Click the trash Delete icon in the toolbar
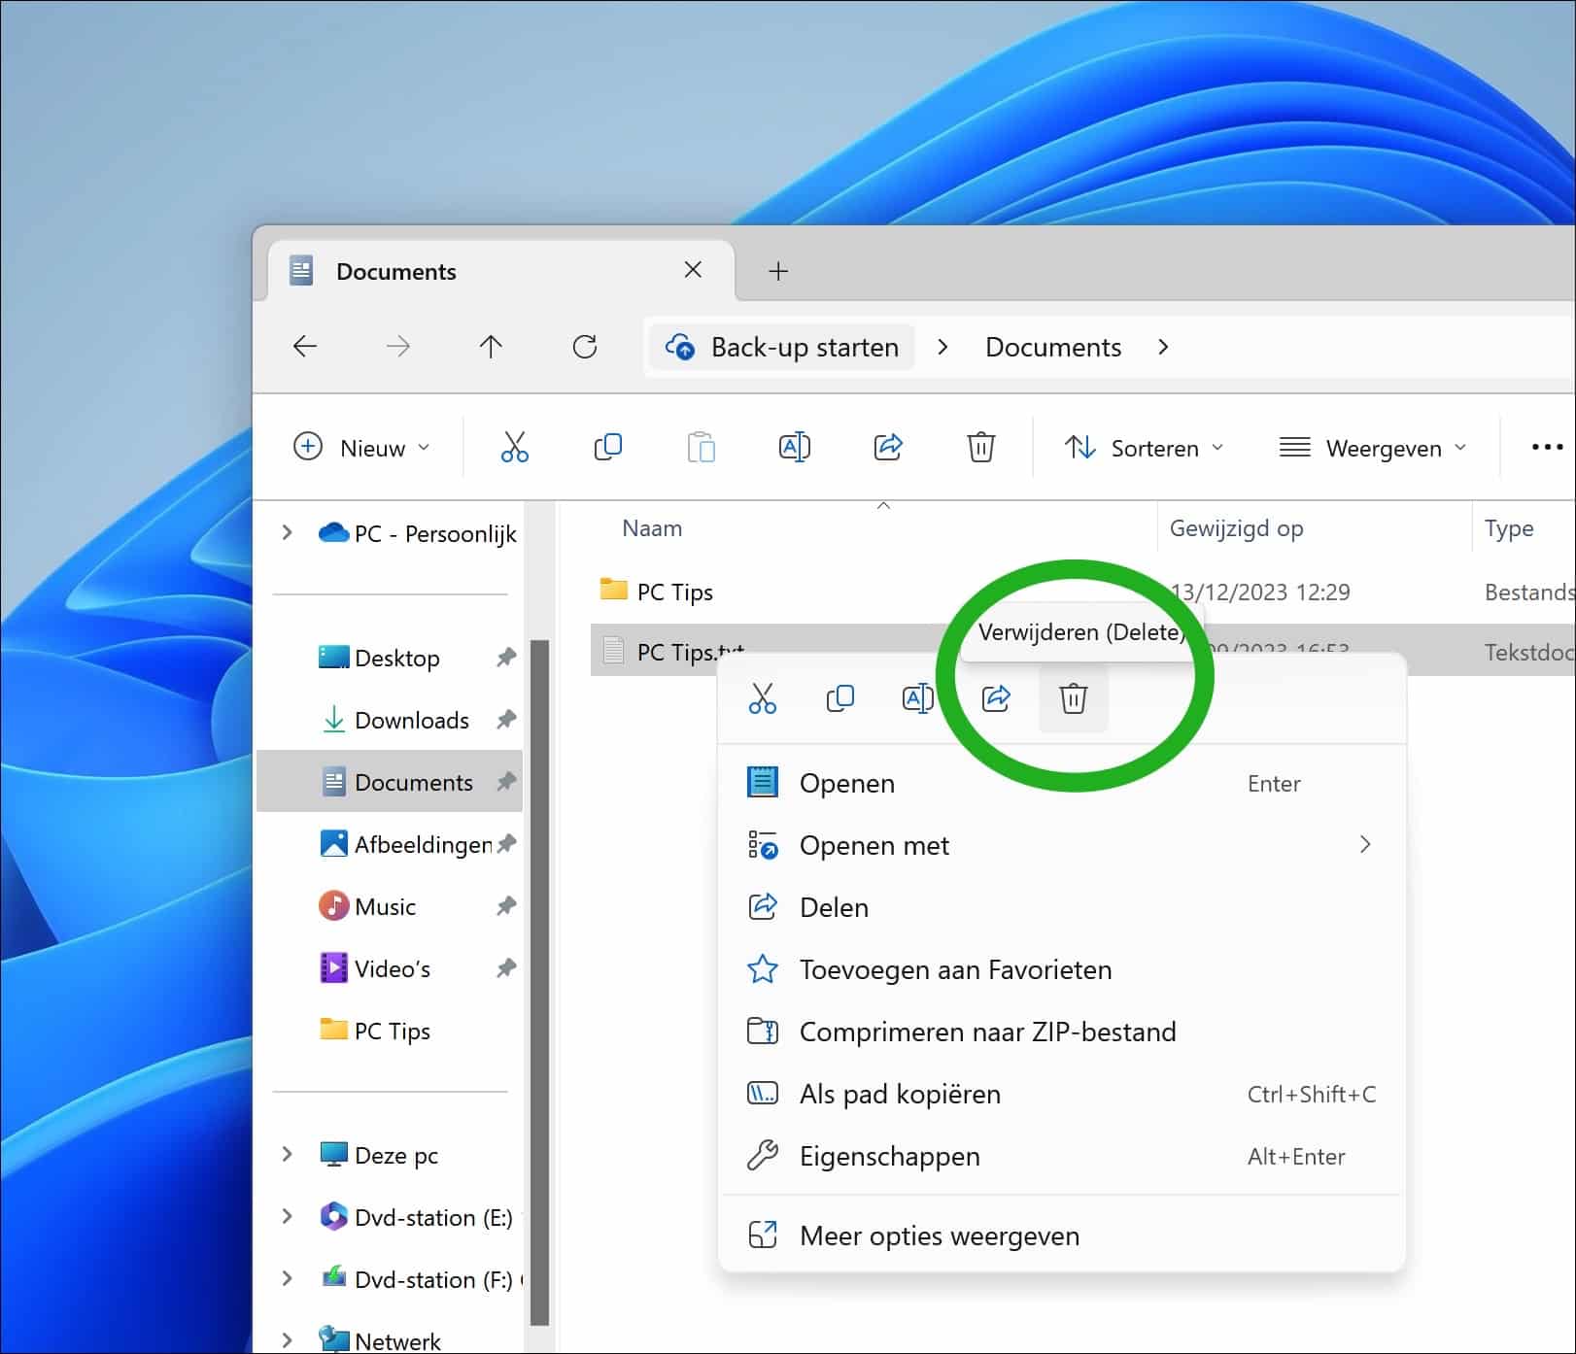The height and width of the screenshot is (1354, 1576). pyautogui.click(x=980, y=447)
